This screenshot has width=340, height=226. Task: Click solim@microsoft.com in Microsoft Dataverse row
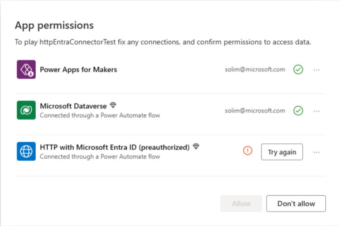[x=255, y=111]
